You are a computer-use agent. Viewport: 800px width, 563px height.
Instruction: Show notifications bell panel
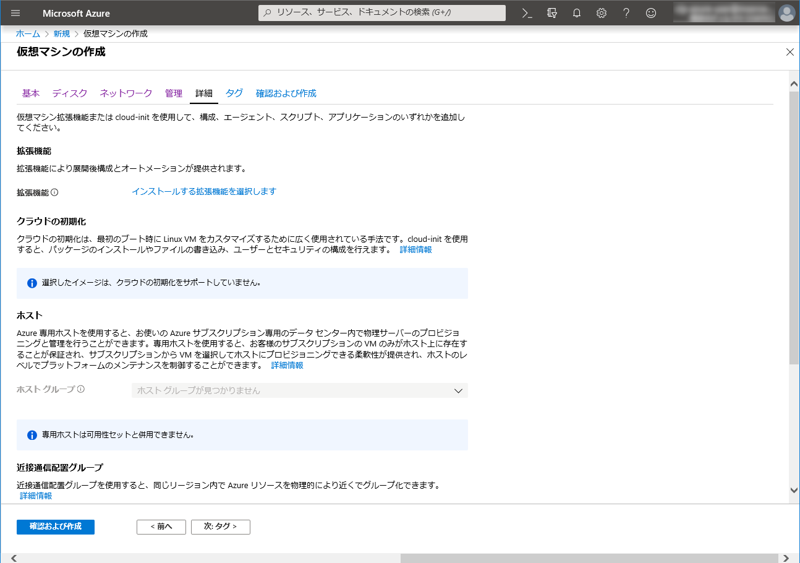click(577, 13)
